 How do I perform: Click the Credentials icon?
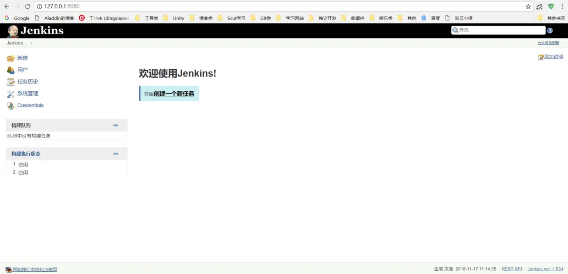point(11,106)
